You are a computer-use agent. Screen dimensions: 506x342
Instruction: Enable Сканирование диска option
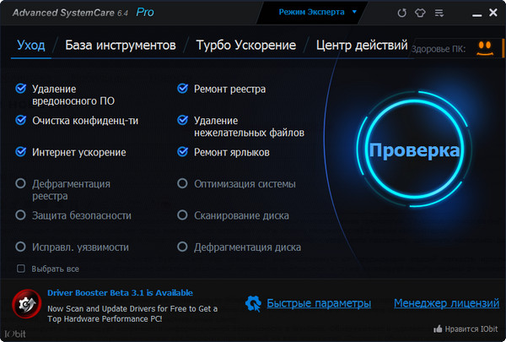pos(182,215)
